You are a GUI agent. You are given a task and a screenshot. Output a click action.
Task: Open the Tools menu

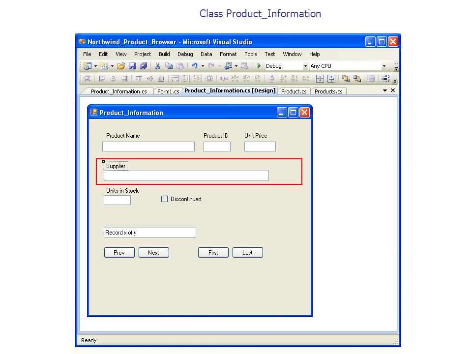250,54
